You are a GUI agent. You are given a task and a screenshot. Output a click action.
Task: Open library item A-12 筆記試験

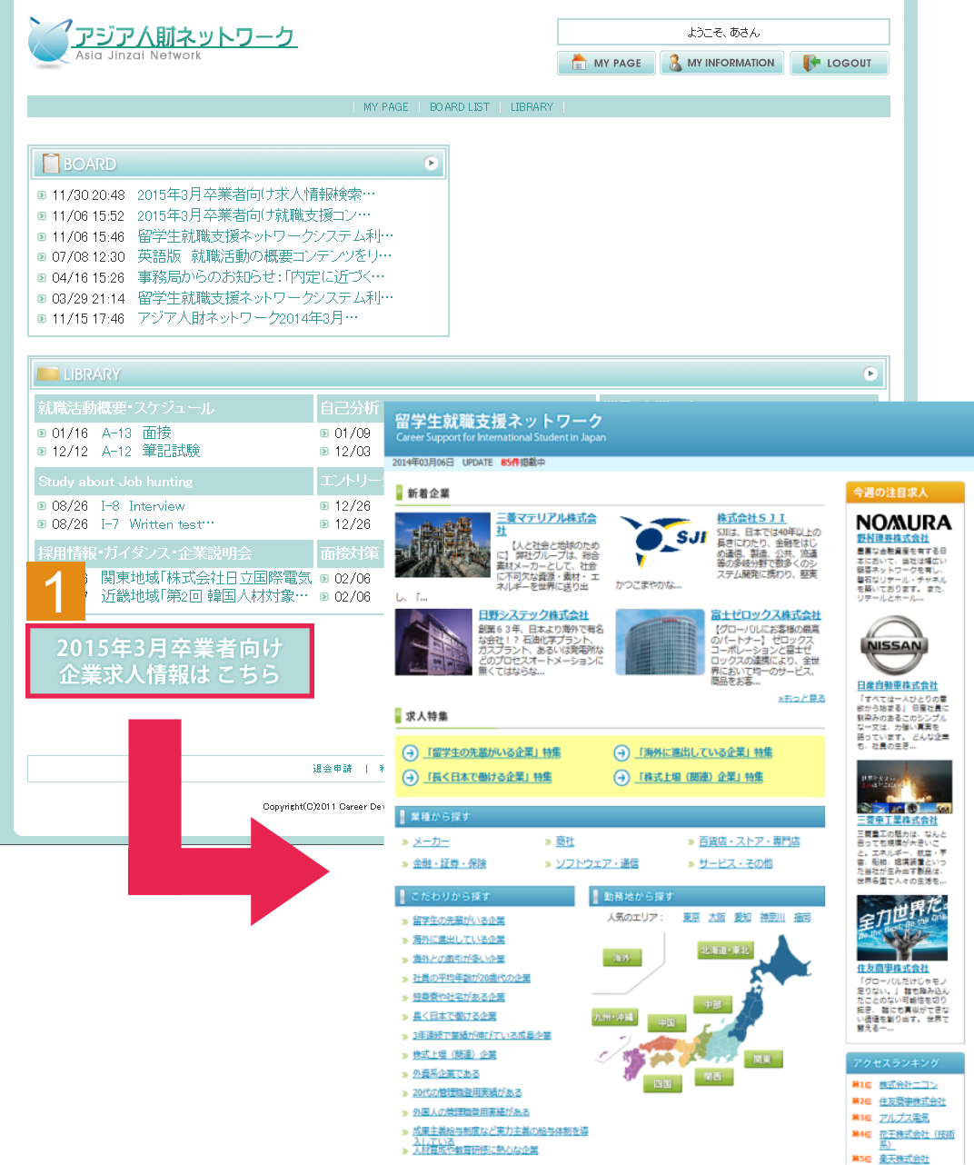(x=151, y=452)
